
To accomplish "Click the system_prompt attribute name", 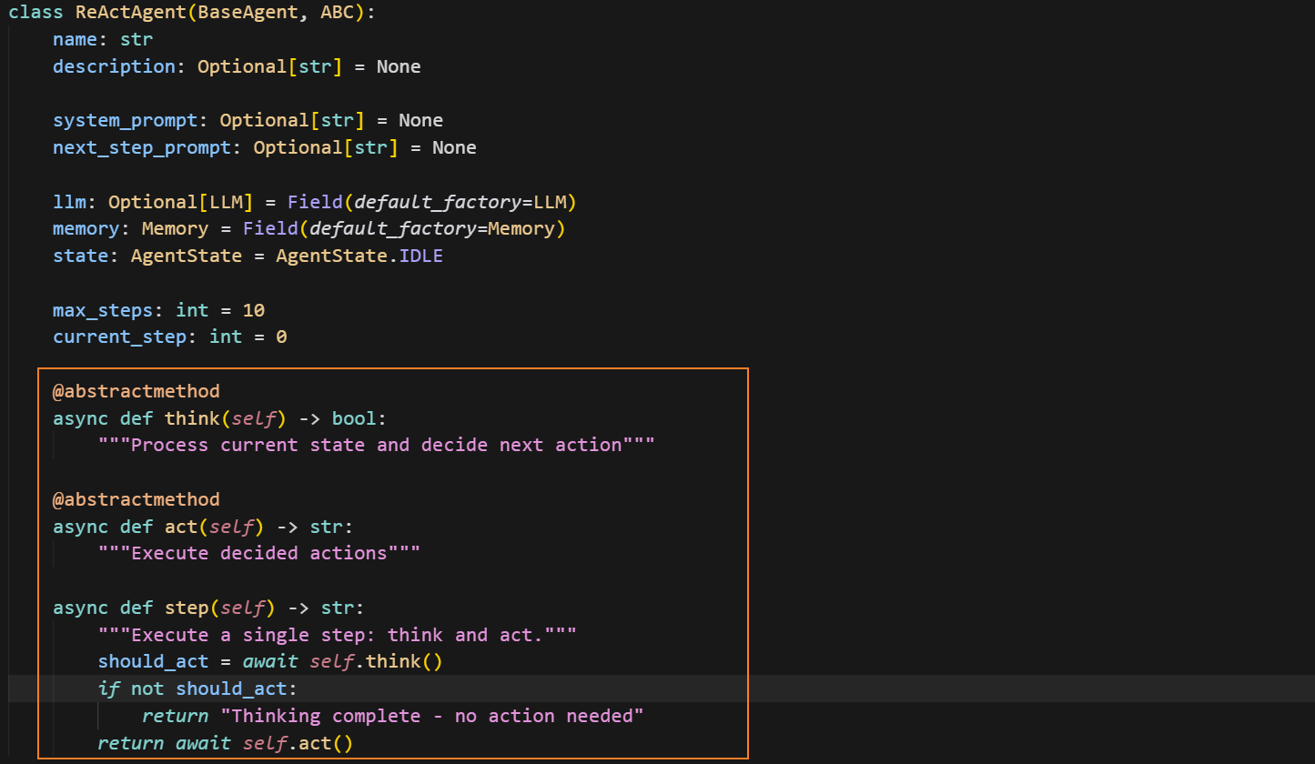I will click(126, 120).
